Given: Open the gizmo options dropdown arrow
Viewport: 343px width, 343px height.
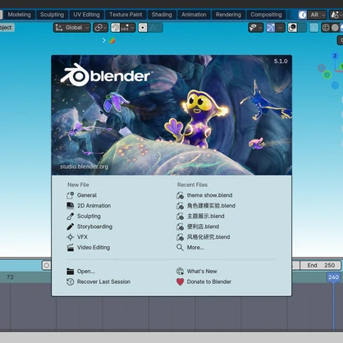Looking at the screenshot, I should (280, 28).
